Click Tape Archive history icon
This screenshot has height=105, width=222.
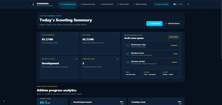point(118,4)
